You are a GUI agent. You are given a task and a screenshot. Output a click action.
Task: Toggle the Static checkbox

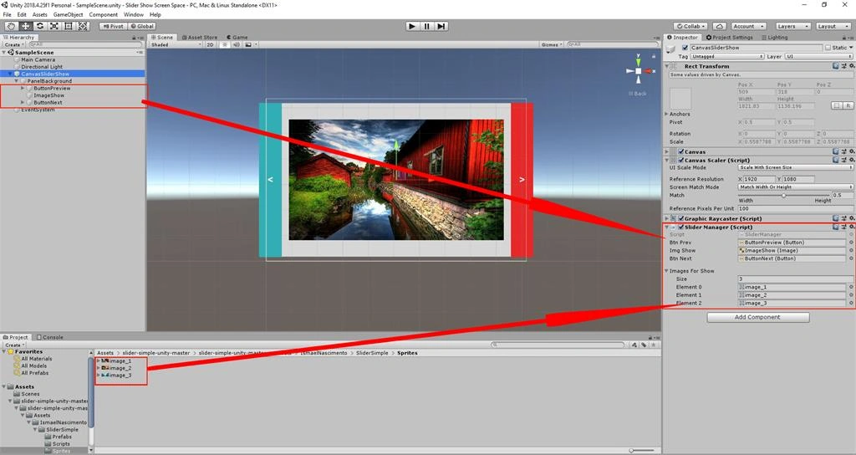(828, 48)
